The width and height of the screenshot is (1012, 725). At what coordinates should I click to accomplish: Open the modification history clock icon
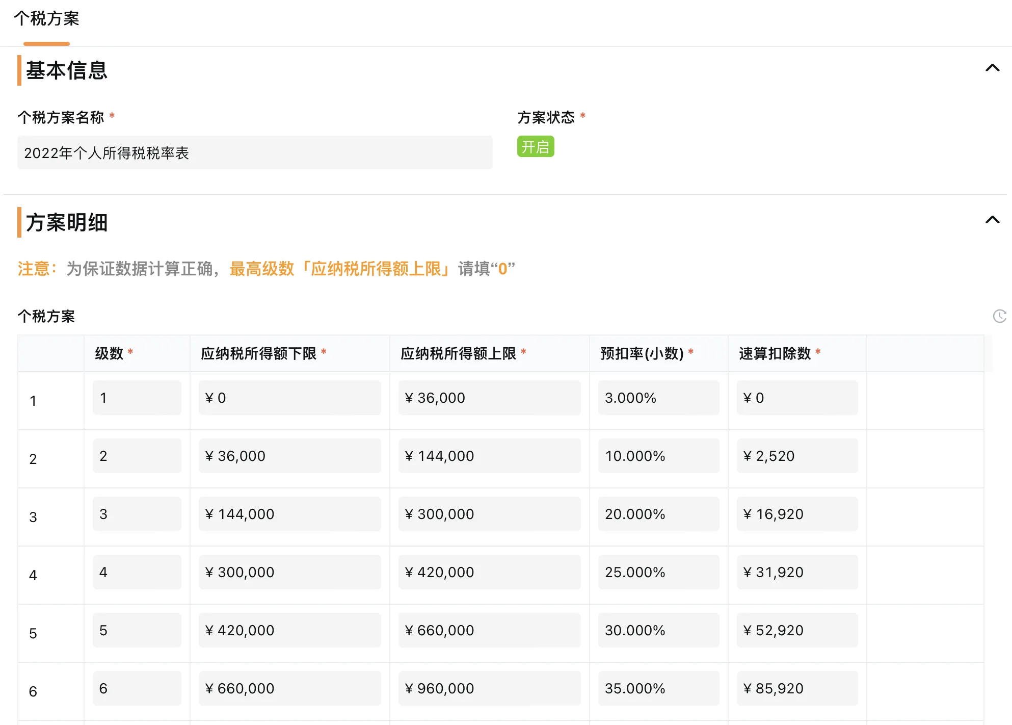tap(1001, 316)
